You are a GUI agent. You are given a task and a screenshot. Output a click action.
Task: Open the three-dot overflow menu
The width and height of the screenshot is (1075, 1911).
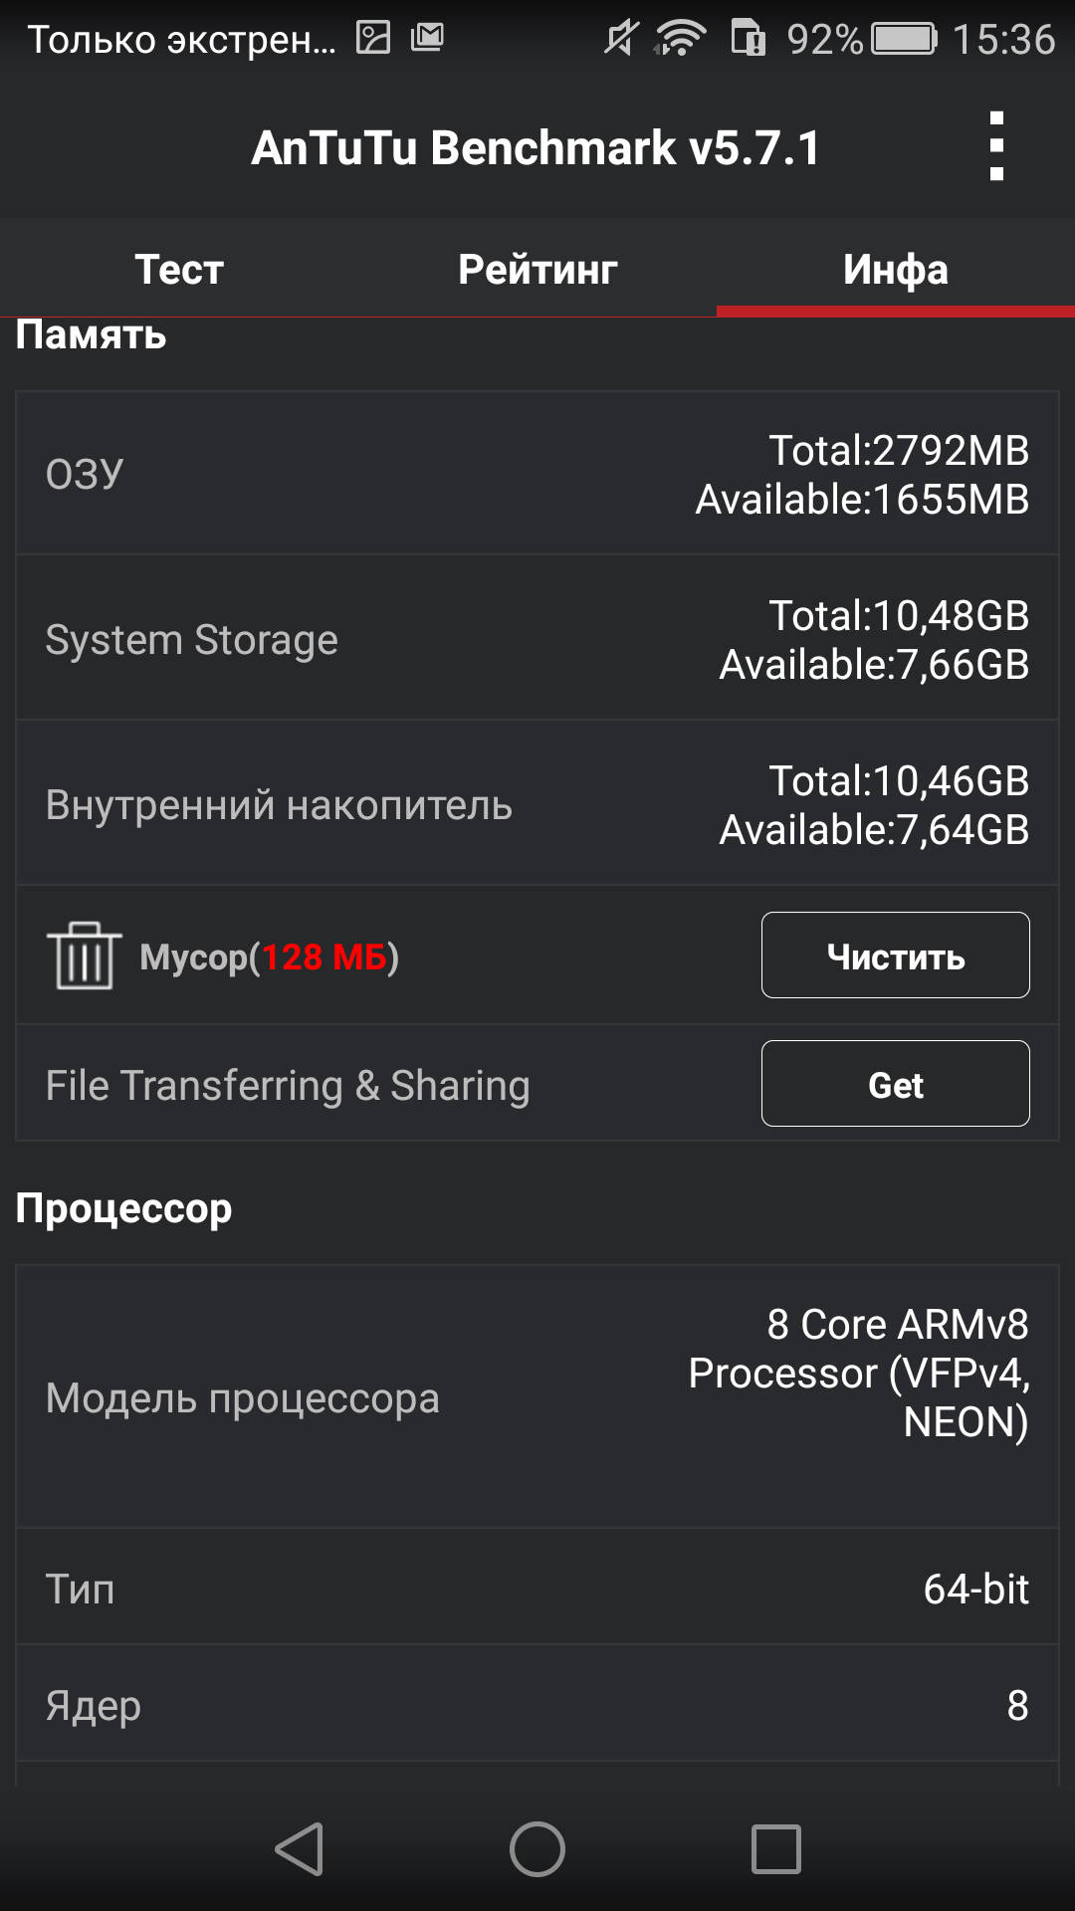click(x=996, y=146)
